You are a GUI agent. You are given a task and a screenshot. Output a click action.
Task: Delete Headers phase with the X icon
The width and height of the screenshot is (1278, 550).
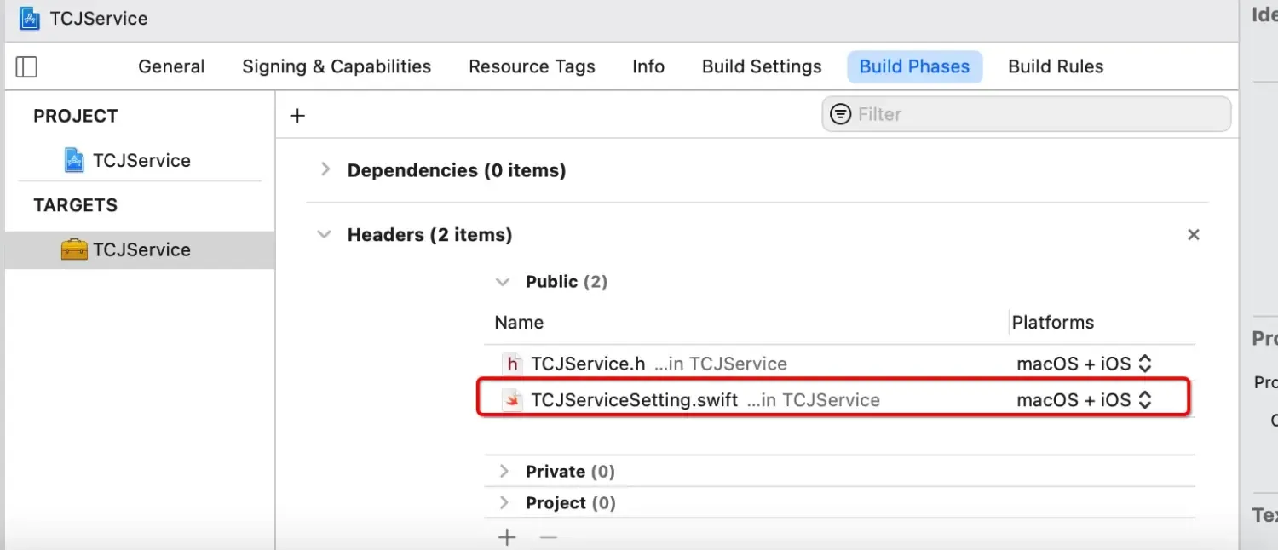(x=1193, y=235)
